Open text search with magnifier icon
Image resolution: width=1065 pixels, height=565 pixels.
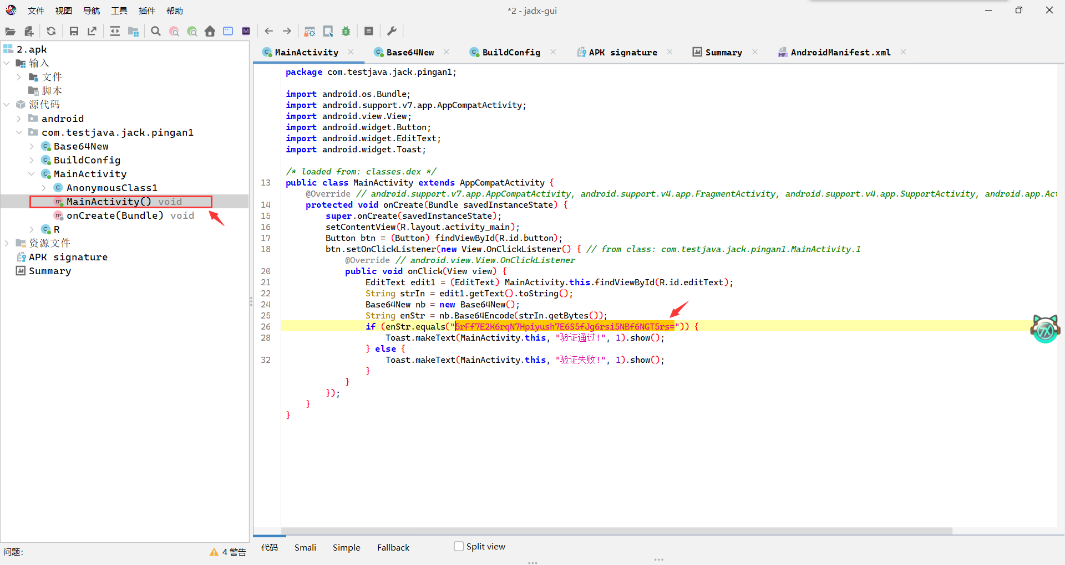click(x=156, y=32)
